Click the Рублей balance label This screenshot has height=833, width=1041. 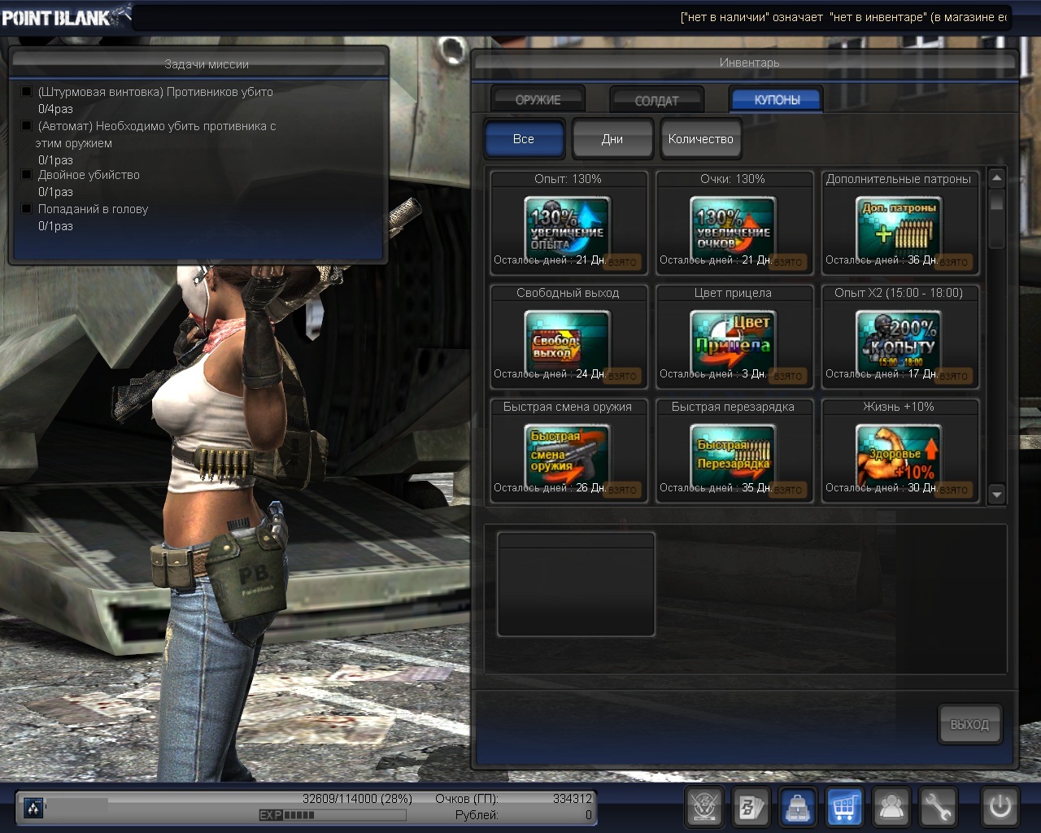477,814
